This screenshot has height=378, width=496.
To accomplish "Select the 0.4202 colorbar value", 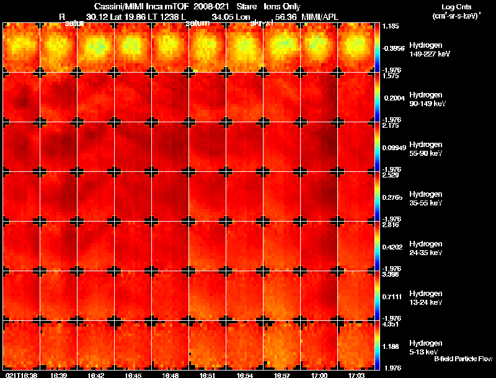I will tap(392, 247).
